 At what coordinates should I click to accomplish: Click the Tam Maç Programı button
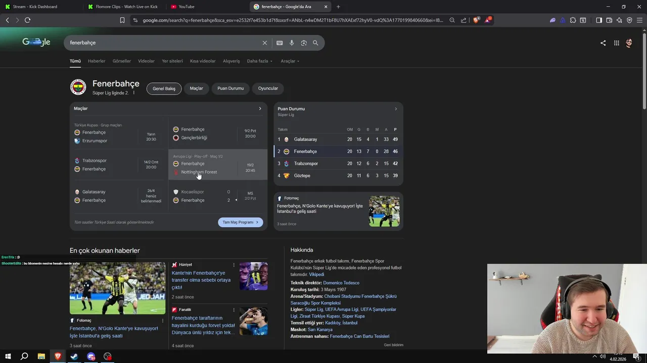pyautogui.click(x=241, y=222)
